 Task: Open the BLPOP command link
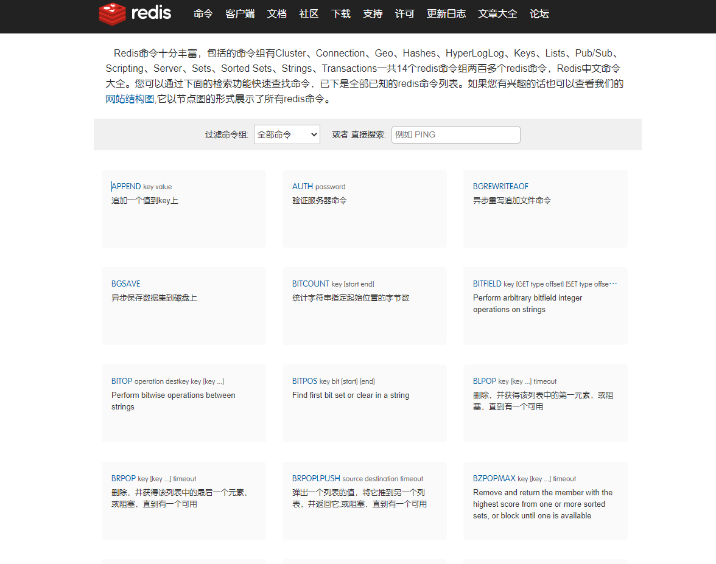485,381
